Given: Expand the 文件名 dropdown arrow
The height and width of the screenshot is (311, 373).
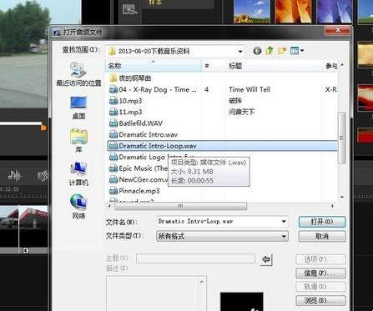Looking at the screenshot, I should [x=284, y=222].
